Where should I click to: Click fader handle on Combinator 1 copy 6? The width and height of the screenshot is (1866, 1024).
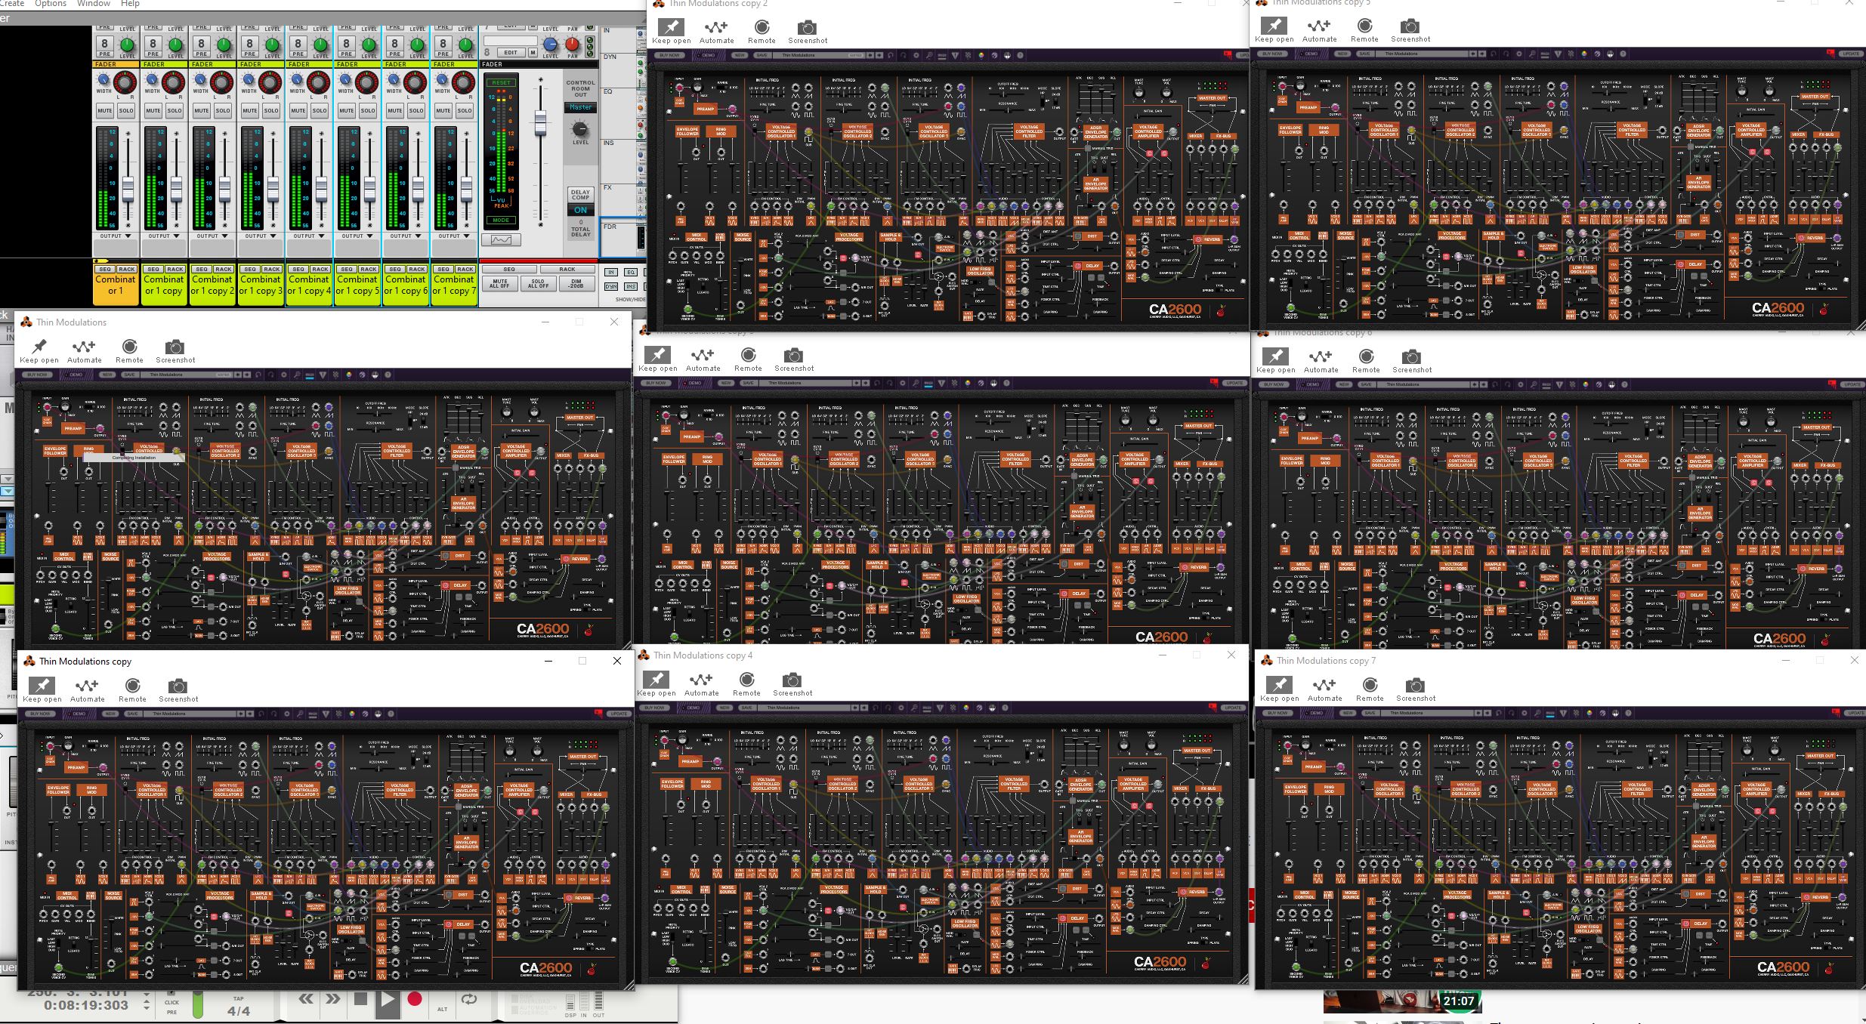pyautogui.click(x=418, y=188)
